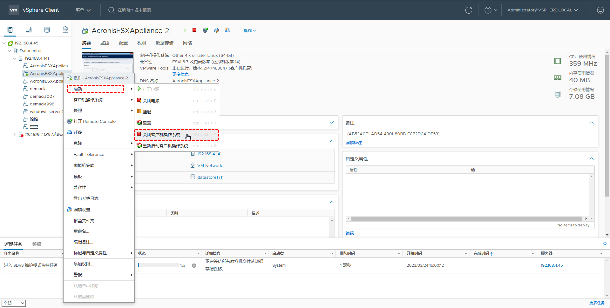Switch to the 警报 tab in bottom panel

37,244
